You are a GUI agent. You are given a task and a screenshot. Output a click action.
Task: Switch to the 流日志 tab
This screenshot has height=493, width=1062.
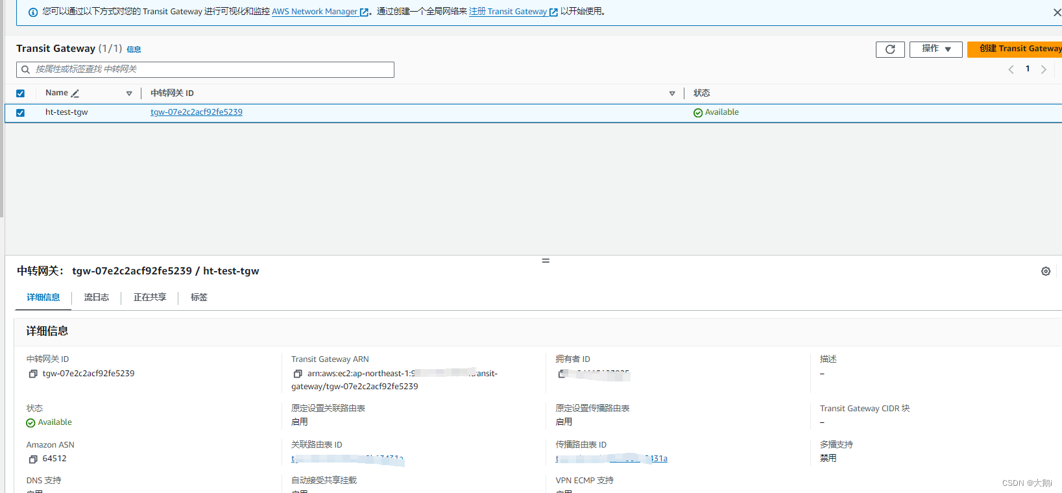click(x=97, y=297)
